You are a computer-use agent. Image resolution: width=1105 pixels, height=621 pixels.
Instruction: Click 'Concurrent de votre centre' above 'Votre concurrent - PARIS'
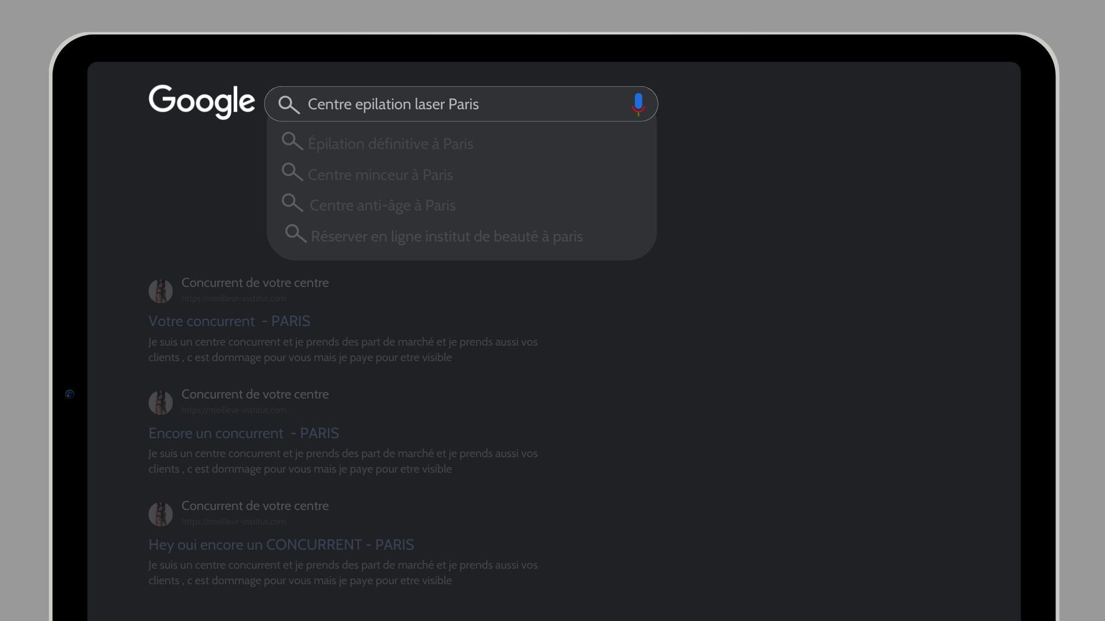[255, 283]
